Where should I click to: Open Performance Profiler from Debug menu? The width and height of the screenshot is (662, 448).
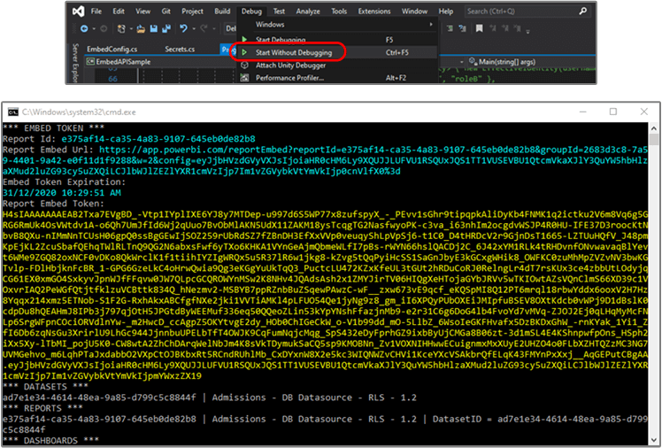[337, 78]
